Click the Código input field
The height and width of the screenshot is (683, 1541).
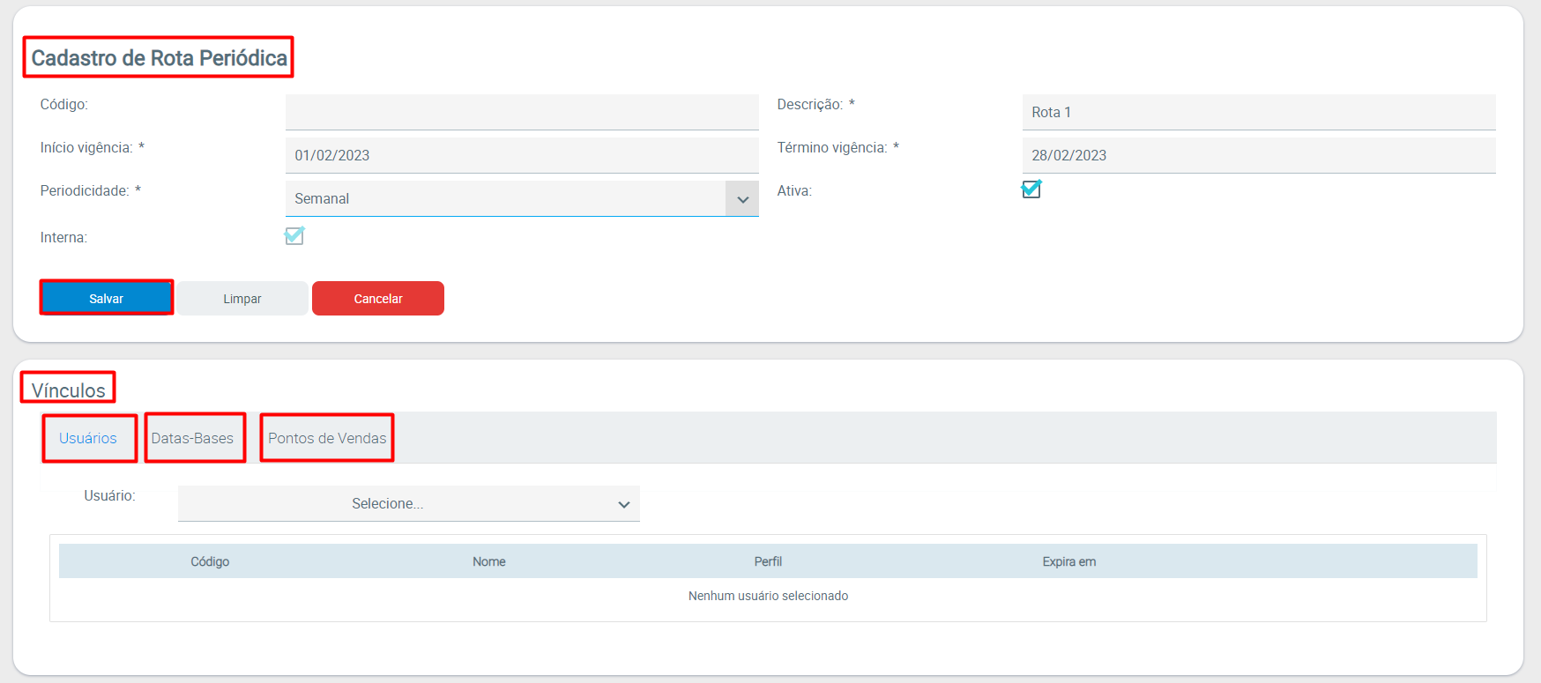click(x=521, y=112)
